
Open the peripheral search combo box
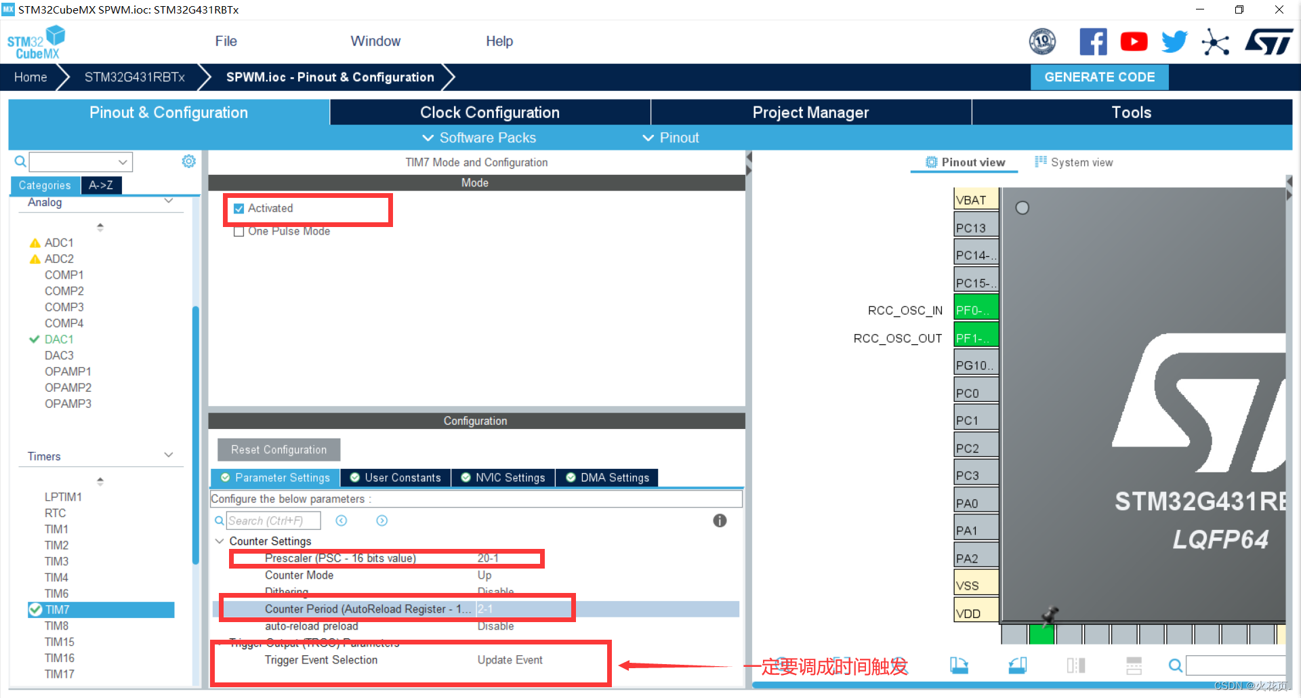81,162
